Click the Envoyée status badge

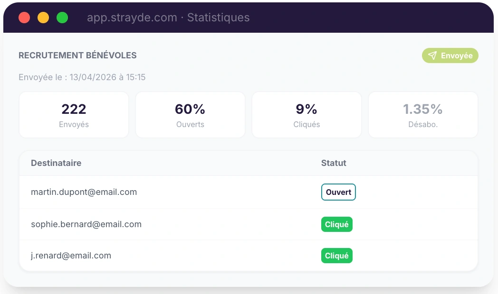click(x=450, y=55)
